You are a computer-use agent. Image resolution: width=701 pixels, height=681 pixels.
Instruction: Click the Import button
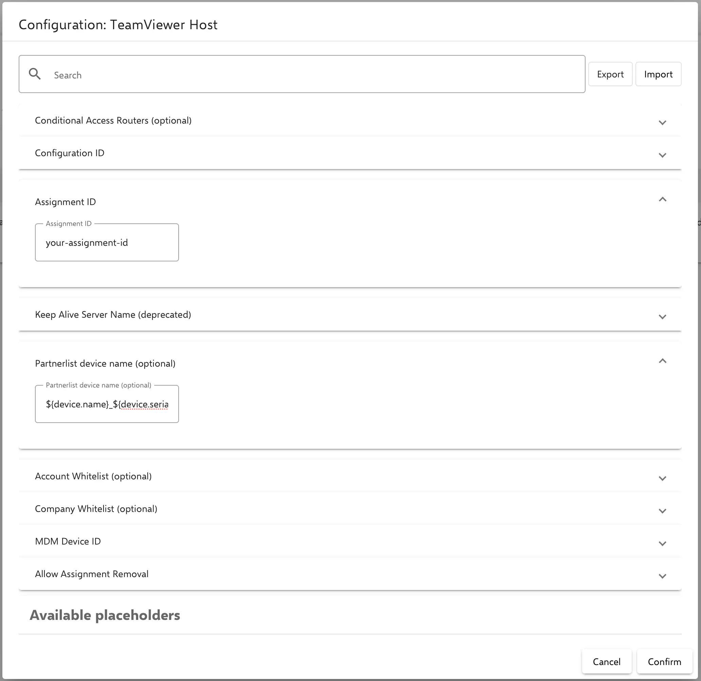pos(658,74)
